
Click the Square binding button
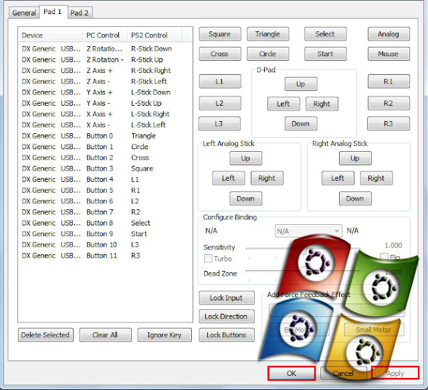(220, 34)
